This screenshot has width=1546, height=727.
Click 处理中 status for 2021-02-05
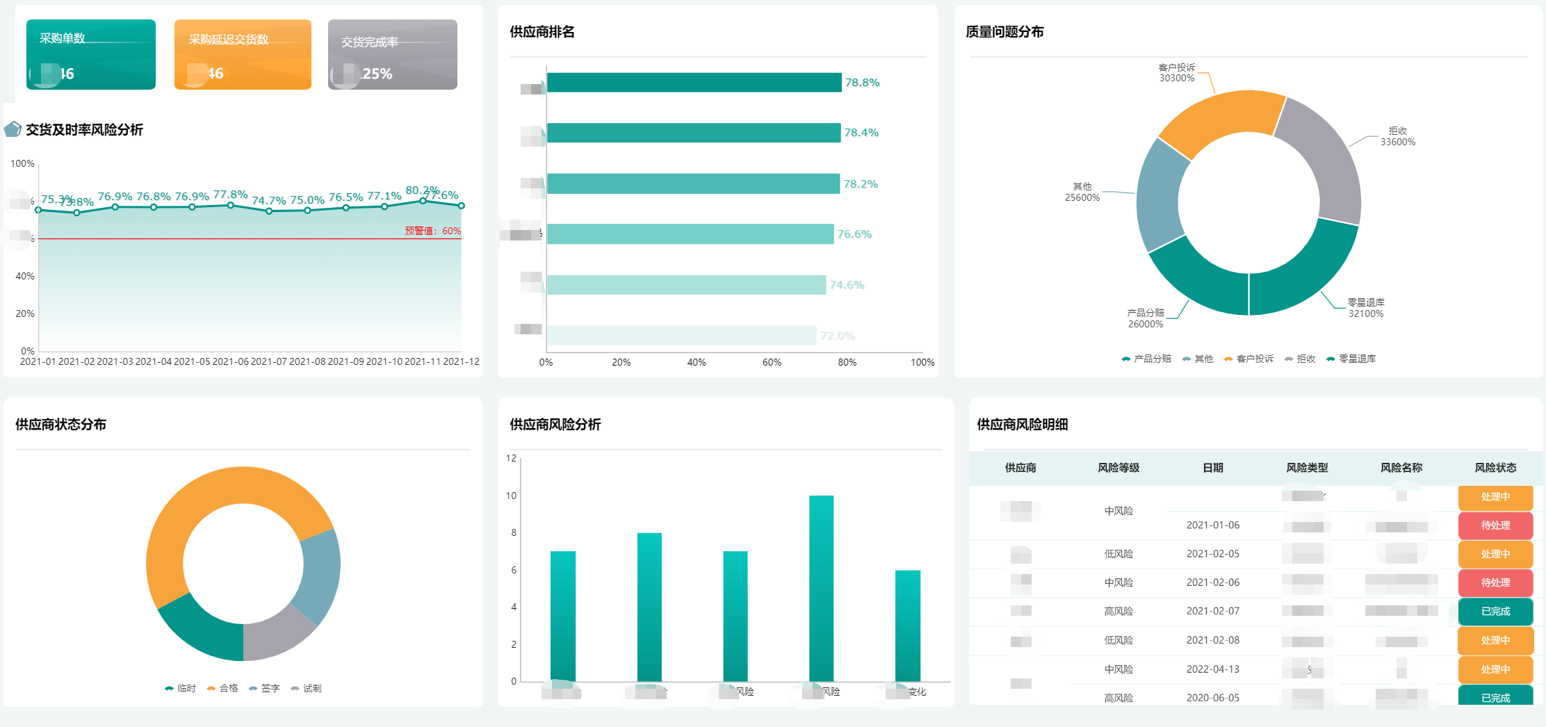[1496, 554]
